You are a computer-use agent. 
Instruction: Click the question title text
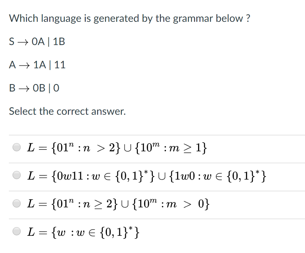[x=129, y=18]
